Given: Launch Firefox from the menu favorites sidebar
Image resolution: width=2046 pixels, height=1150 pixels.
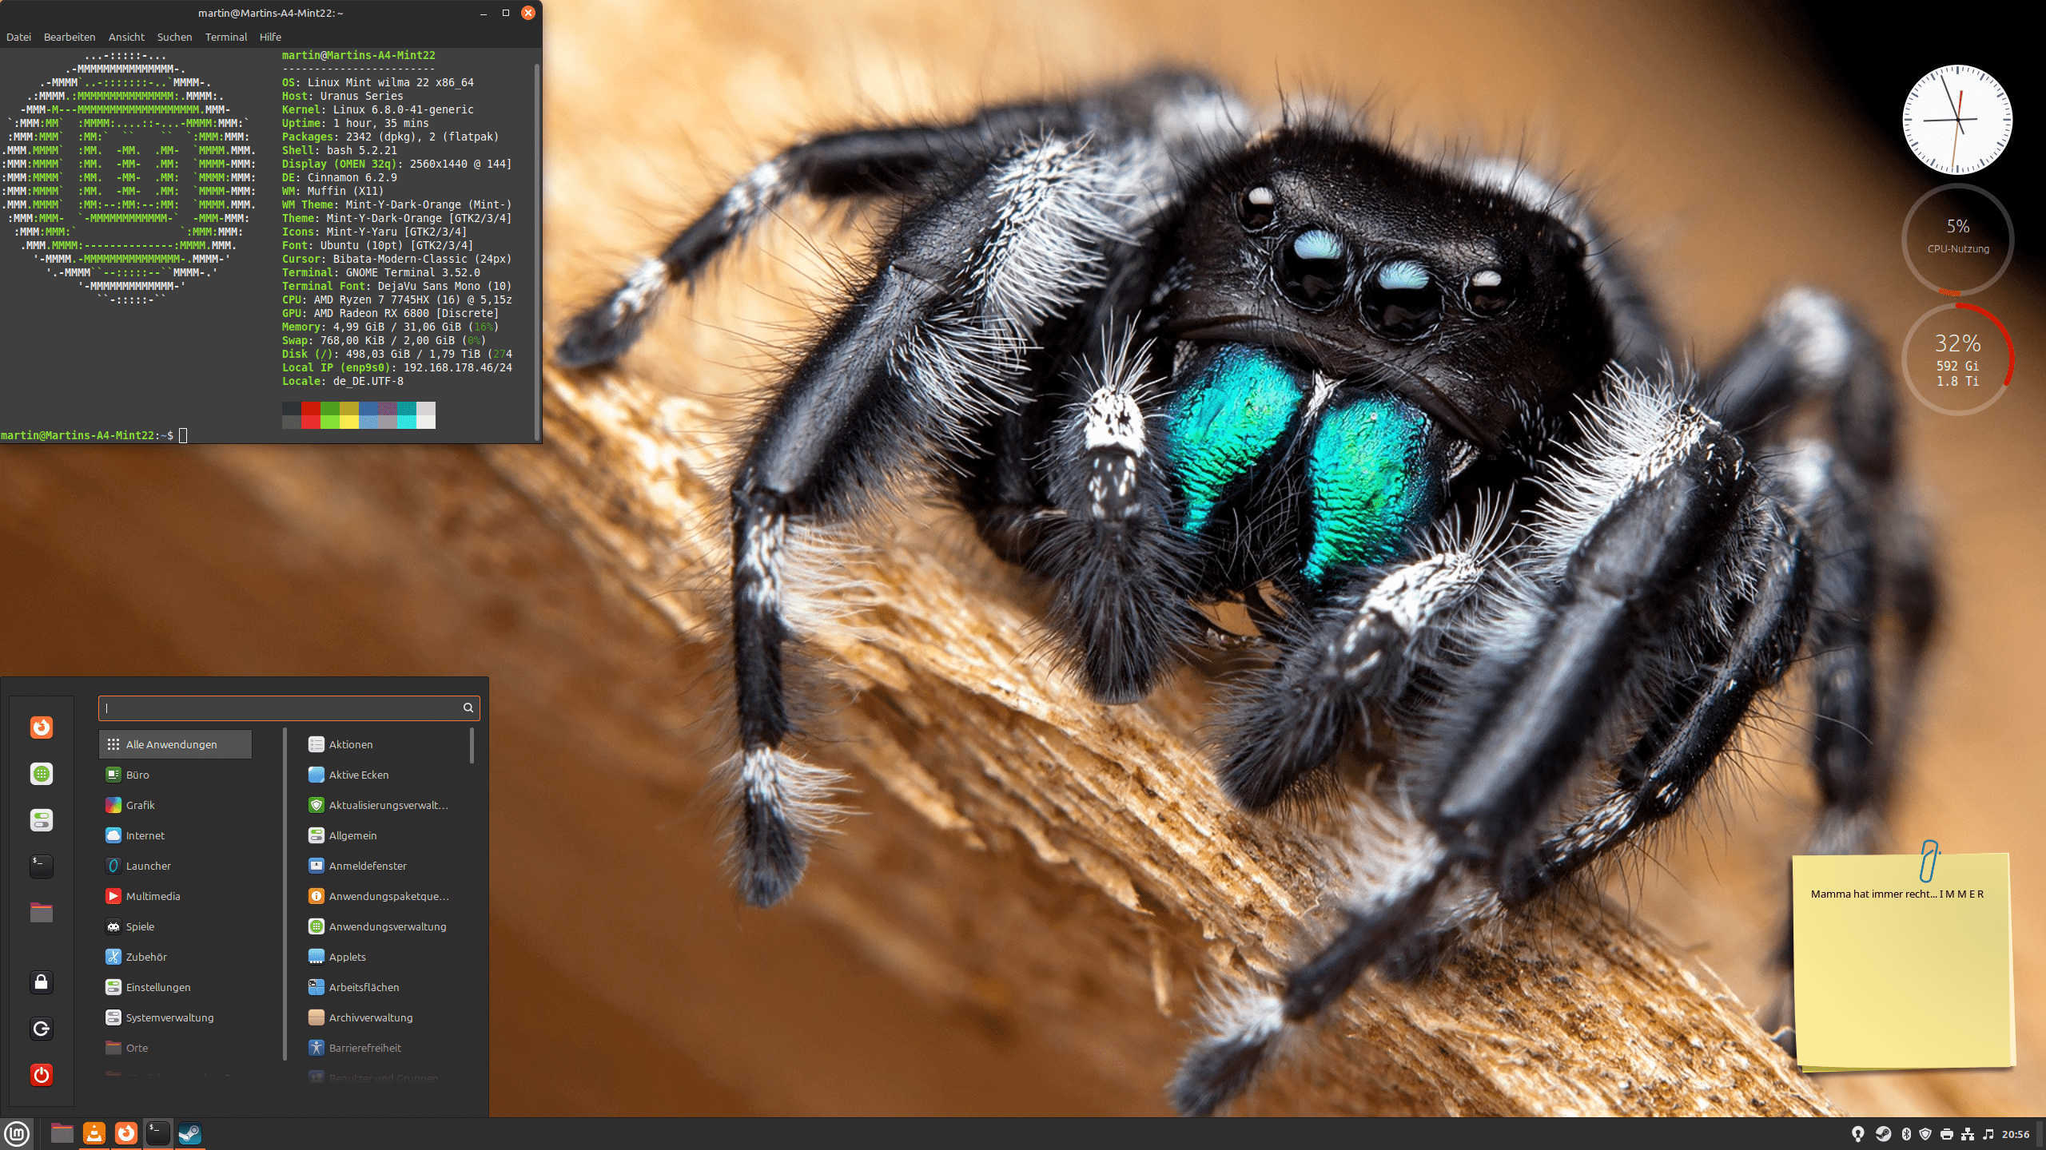Looking at the screenshot, I should coord(42,728).
